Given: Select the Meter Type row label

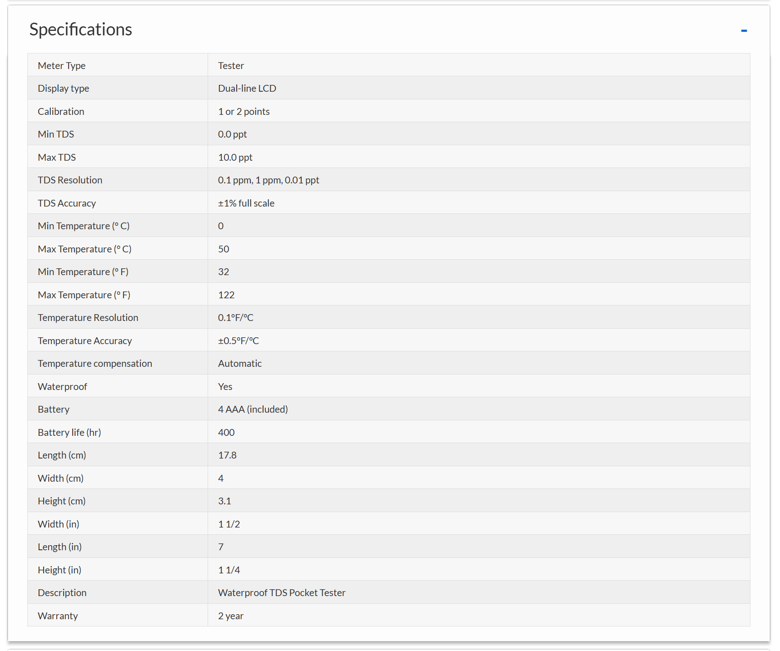Looking at the screenshot, I should [62, 65].
